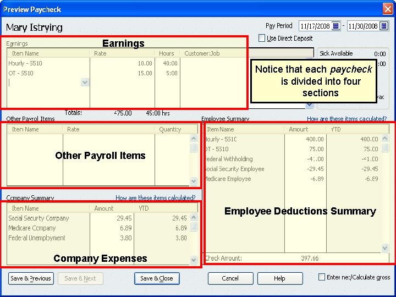The width and height of the screenshot is (396, 297).
Task: Click 400.00 amount for Hourly in Employee Summary
Action: pos(315,139)
